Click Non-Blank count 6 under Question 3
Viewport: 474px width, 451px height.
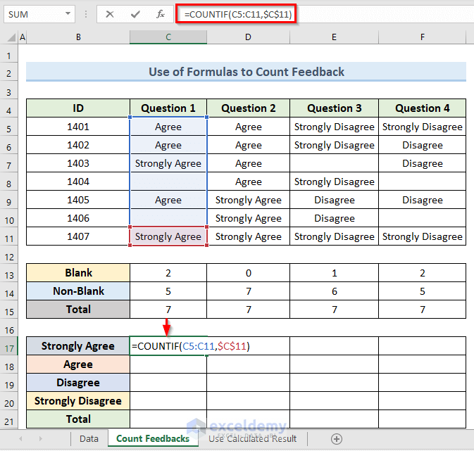(334, 291)
